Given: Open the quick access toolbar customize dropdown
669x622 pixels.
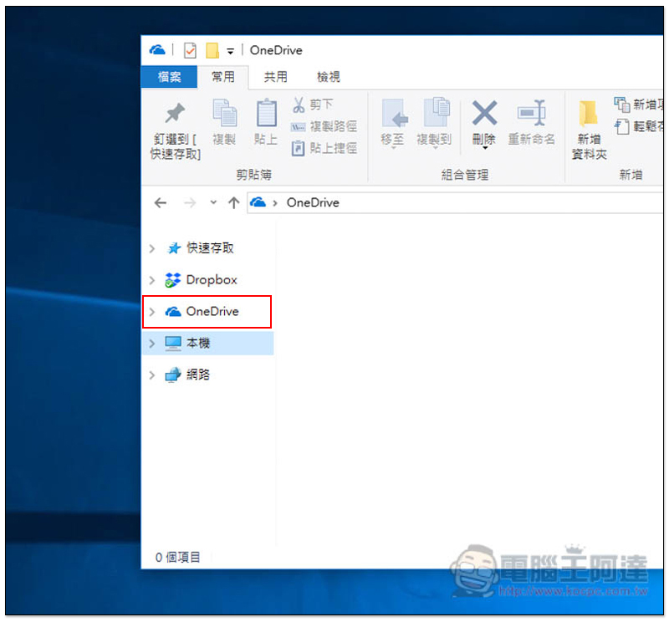Looking at the screenshot, I should 231,51.
